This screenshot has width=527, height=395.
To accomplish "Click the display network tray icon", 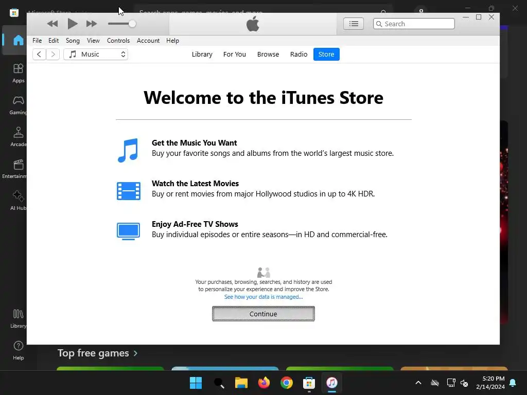I will (x=451, y=383).
